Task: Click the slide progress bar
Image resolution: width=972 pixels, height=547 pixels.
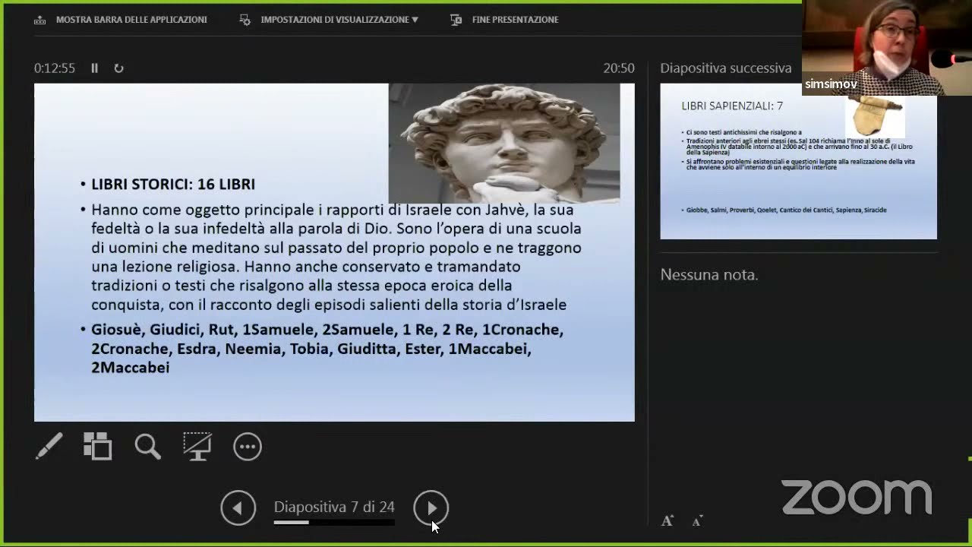Action: pyautogui.click(x=334, y=523)
